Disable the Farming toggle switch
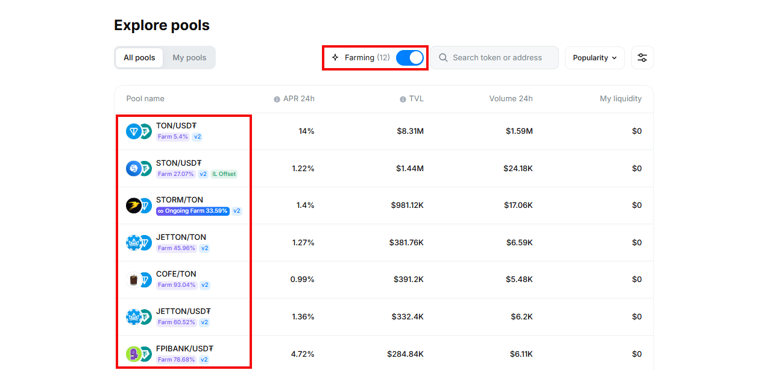 (409, 58)
